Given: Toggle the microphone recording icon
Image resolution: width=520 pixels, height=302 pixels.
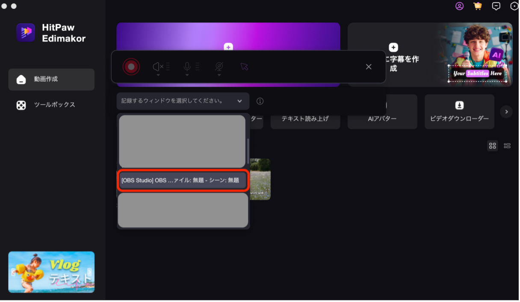Looking at the screenshot, I should (187, 66).
